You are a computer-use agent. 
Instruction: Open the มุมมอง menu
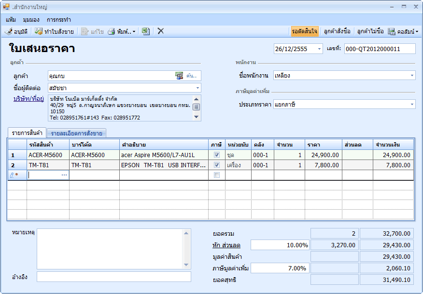31,20
